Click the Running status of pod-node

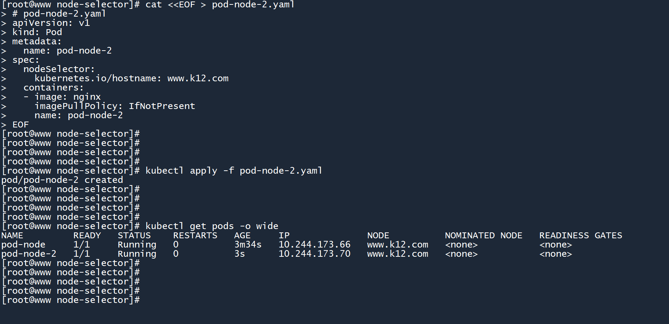coord(137,245)
